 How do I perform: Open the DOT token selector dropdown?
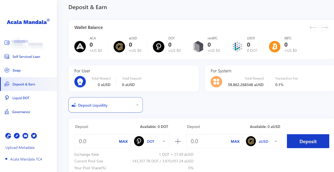[150, 141]
